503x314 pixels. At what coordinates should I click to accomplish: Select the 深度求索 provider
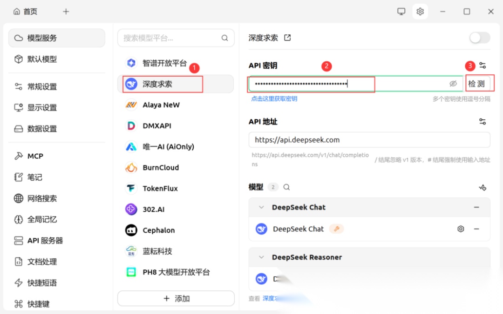(176, 84)
